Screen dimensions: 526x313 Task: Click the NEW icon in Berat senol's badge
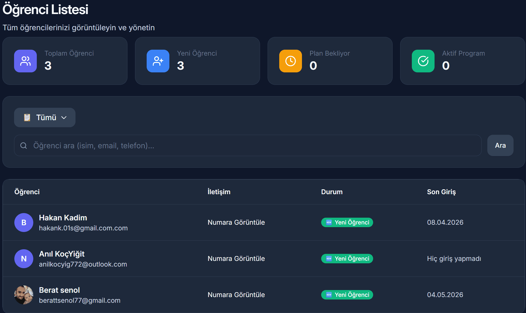329,295
